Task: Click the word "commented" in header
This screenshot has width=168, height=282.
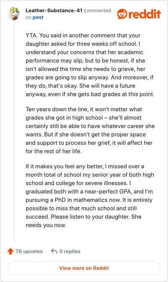Action: click(97, 10)
